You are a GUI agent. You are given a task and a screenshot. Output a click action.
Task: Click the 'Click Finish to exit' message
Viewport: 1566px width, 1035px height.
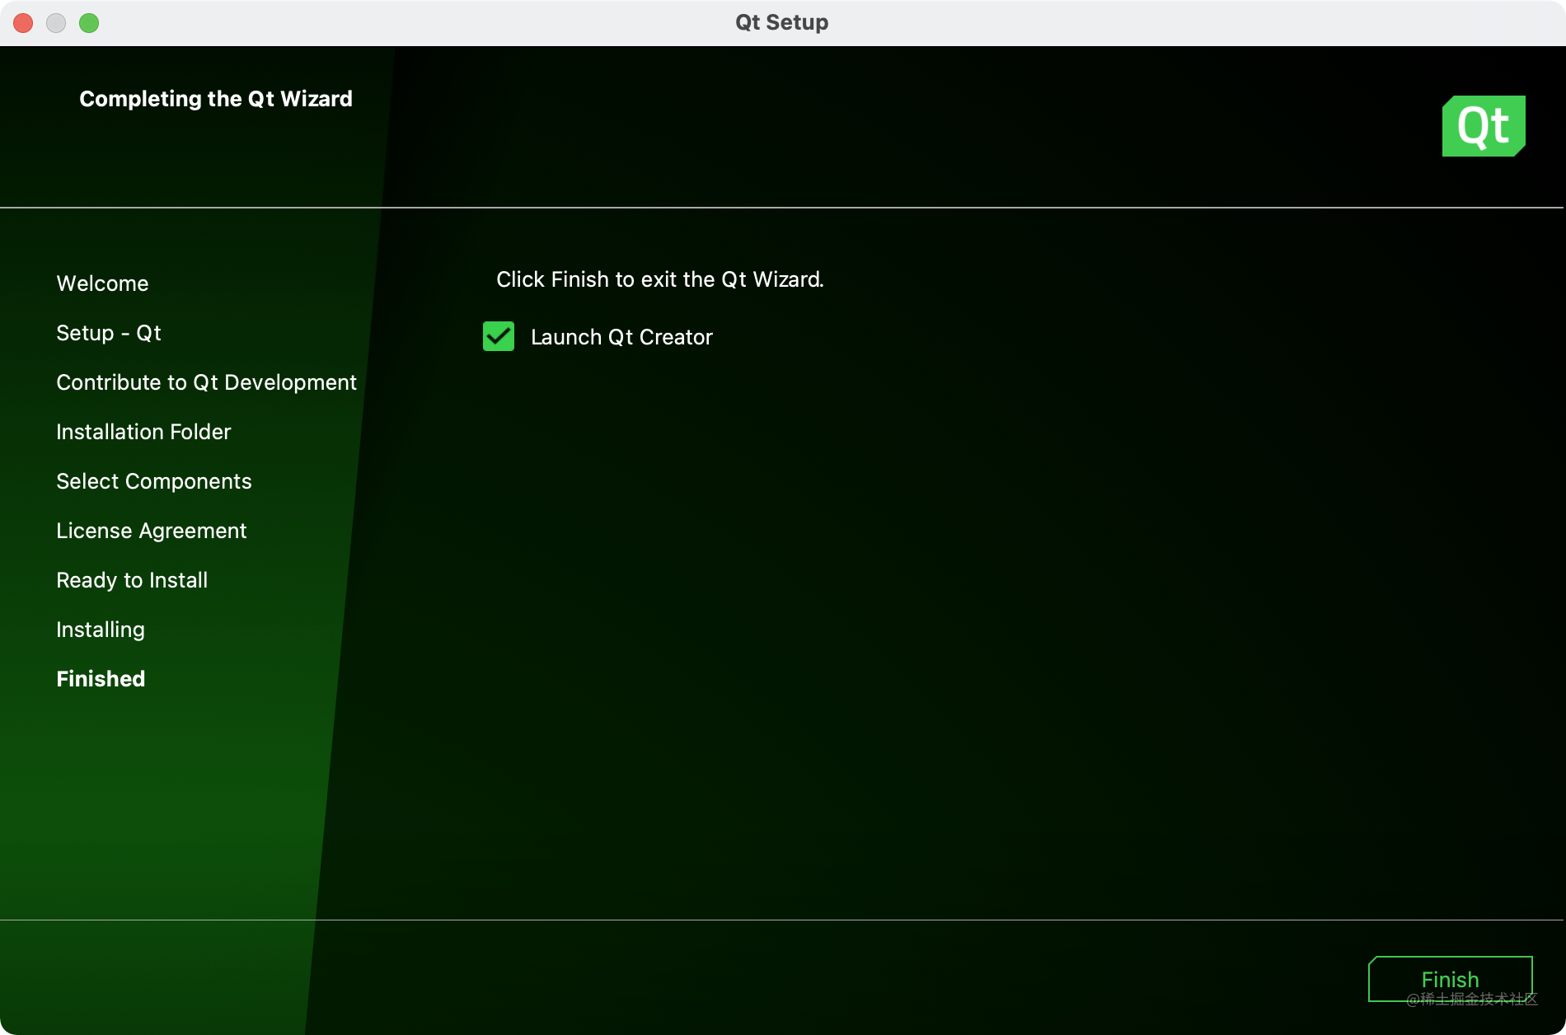pos(660,279)
